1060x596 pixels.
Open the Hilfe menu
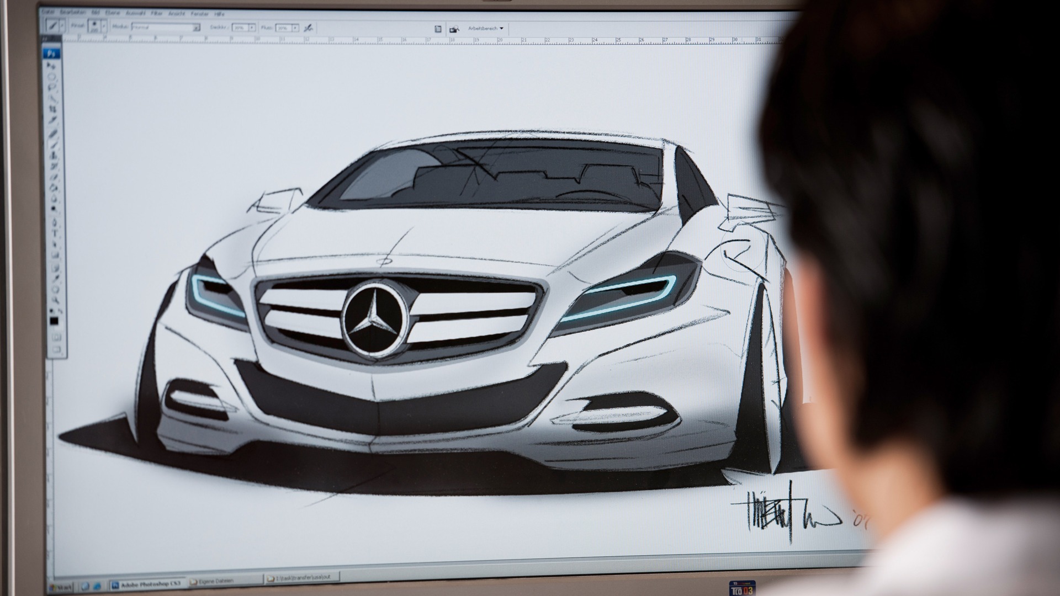coord(219,14)
